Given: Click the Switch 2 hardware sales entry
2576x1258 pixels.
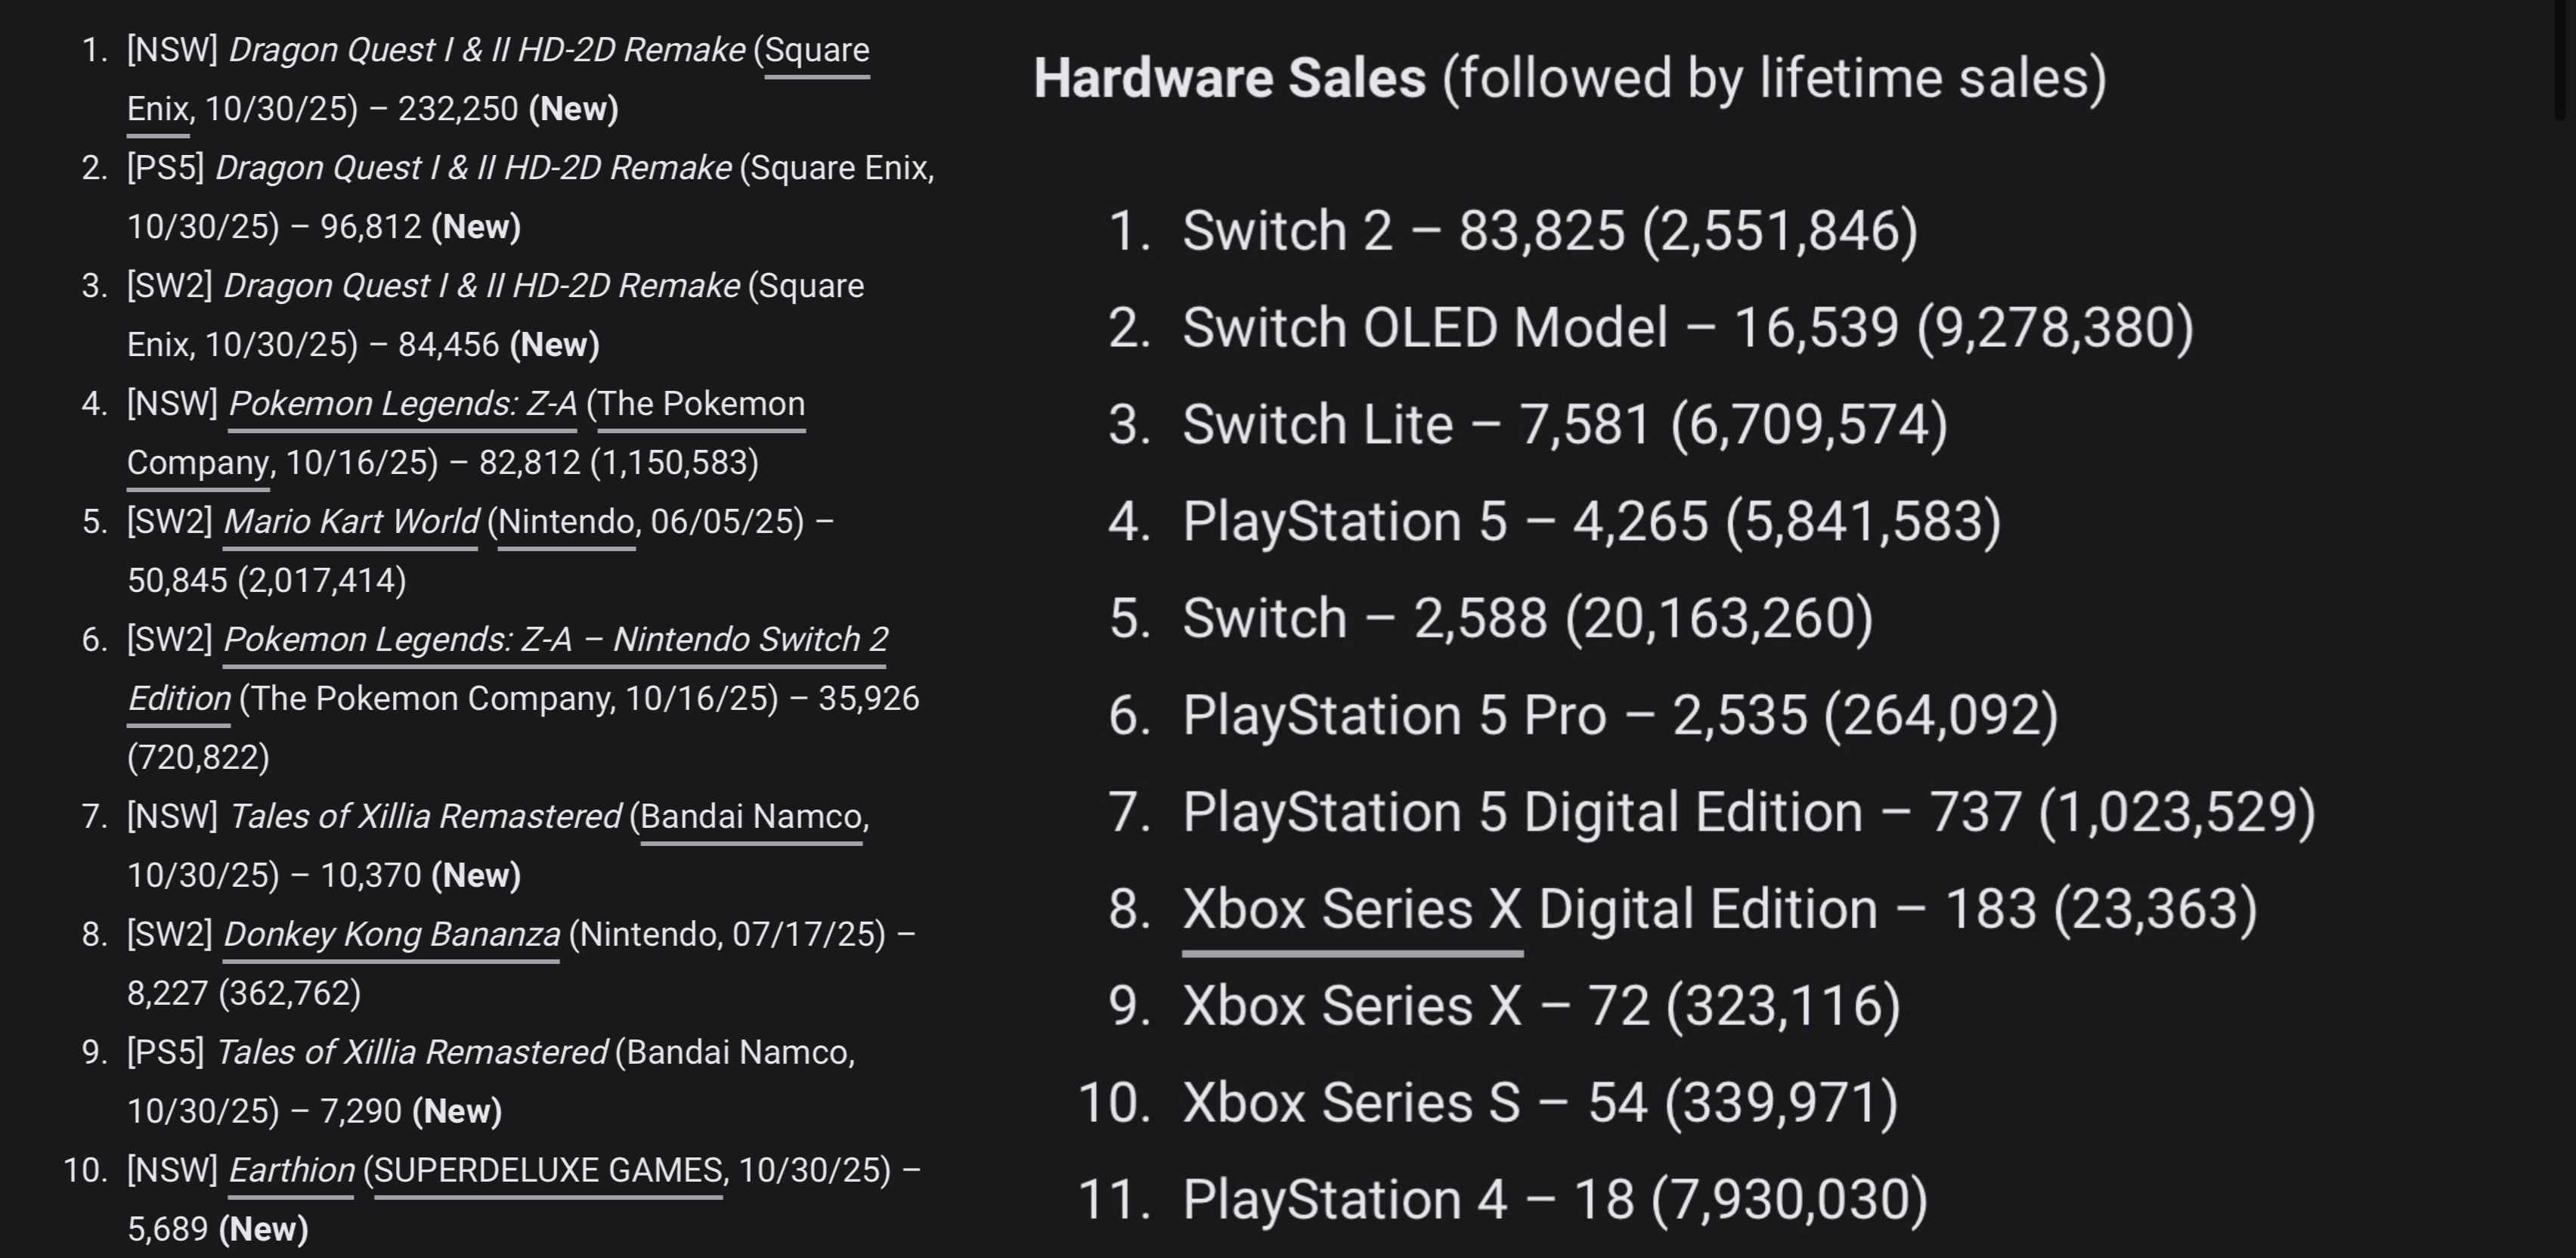Looking at the screenshot, I should (1549, 232).
